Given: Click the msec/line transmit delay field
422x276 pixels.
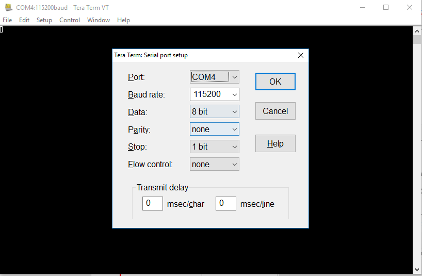Looking at the screenshot, I should click(225, 203).
